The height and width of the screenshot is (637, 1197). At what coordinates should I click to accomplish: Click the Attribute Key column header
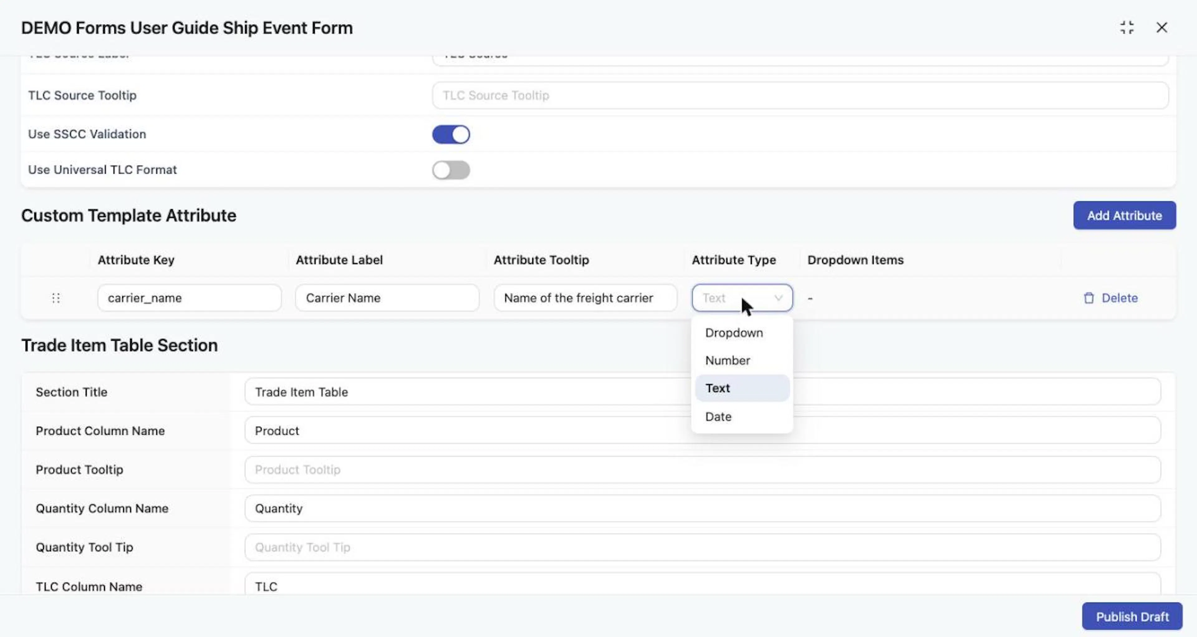[136, 260]
